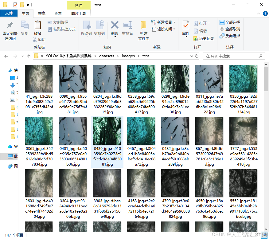269x239 pixels.
Task: Click scrollbar down arrow
Action: pyautogui.click(x=266, y=229)
